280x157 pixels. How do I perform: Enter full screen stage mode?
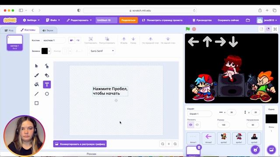point(275,29)
